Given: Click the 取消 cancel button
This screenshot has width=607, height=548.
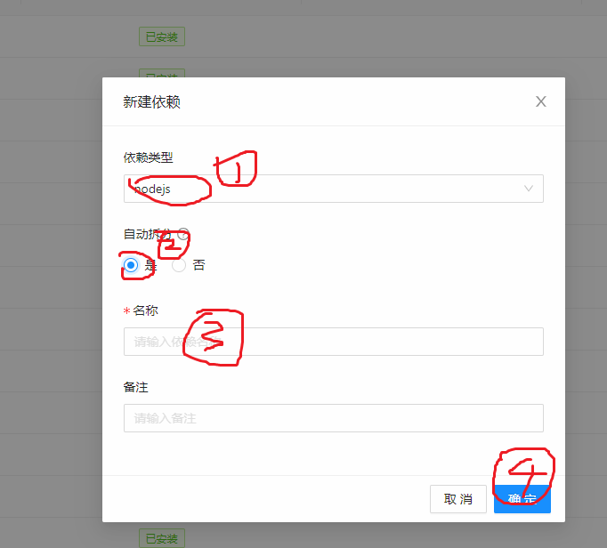Looking at the screenshot, I should pyautogui.click(x=458, y=499).
